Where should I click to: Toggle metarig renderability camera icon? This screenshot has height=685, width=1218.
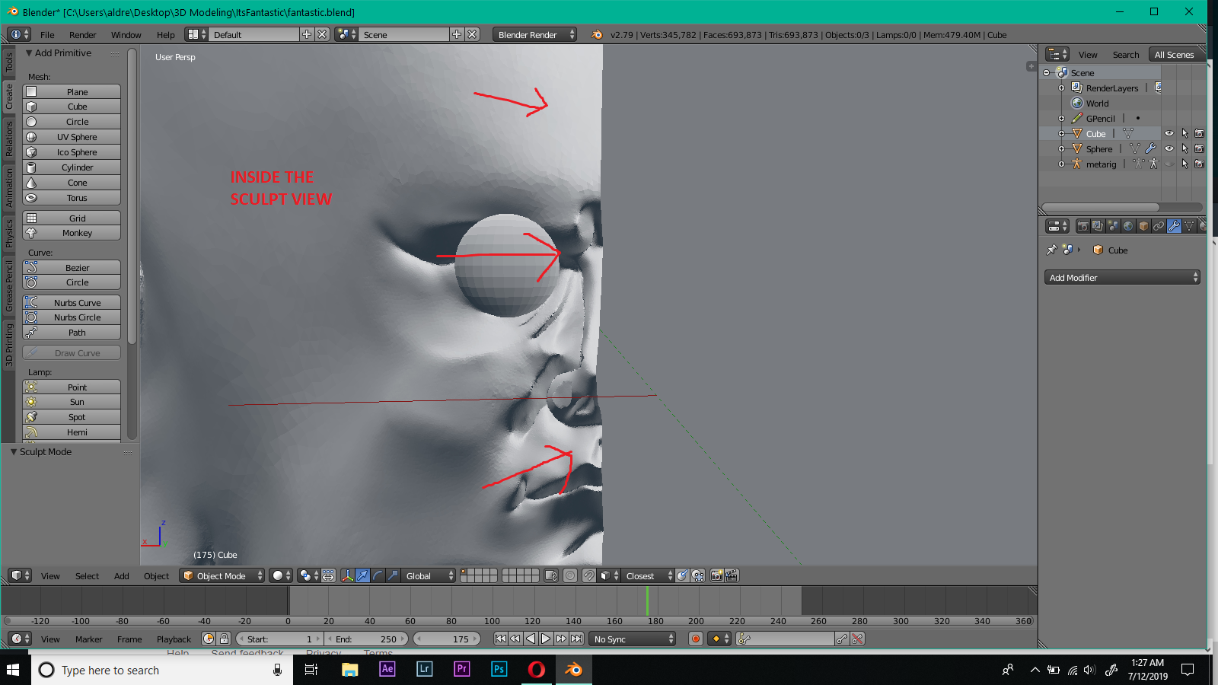click(x=1200, y=164)
